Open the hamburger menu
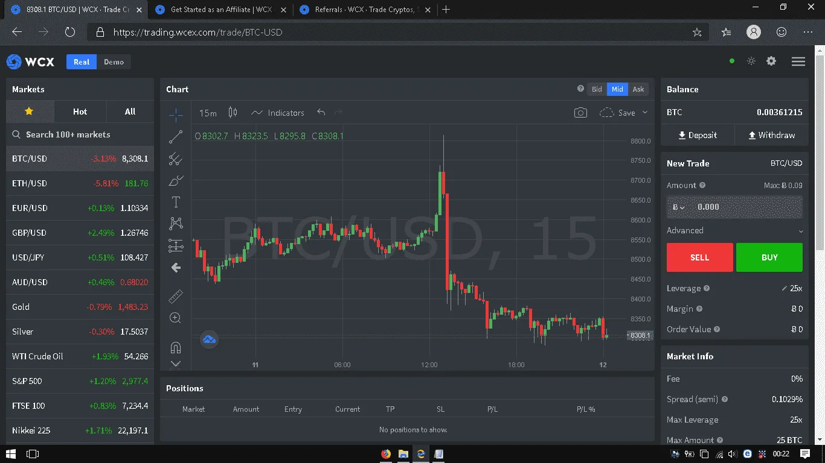Image resolution: width=825 pixels, height=463 pixels. click(x=798, y=61)
